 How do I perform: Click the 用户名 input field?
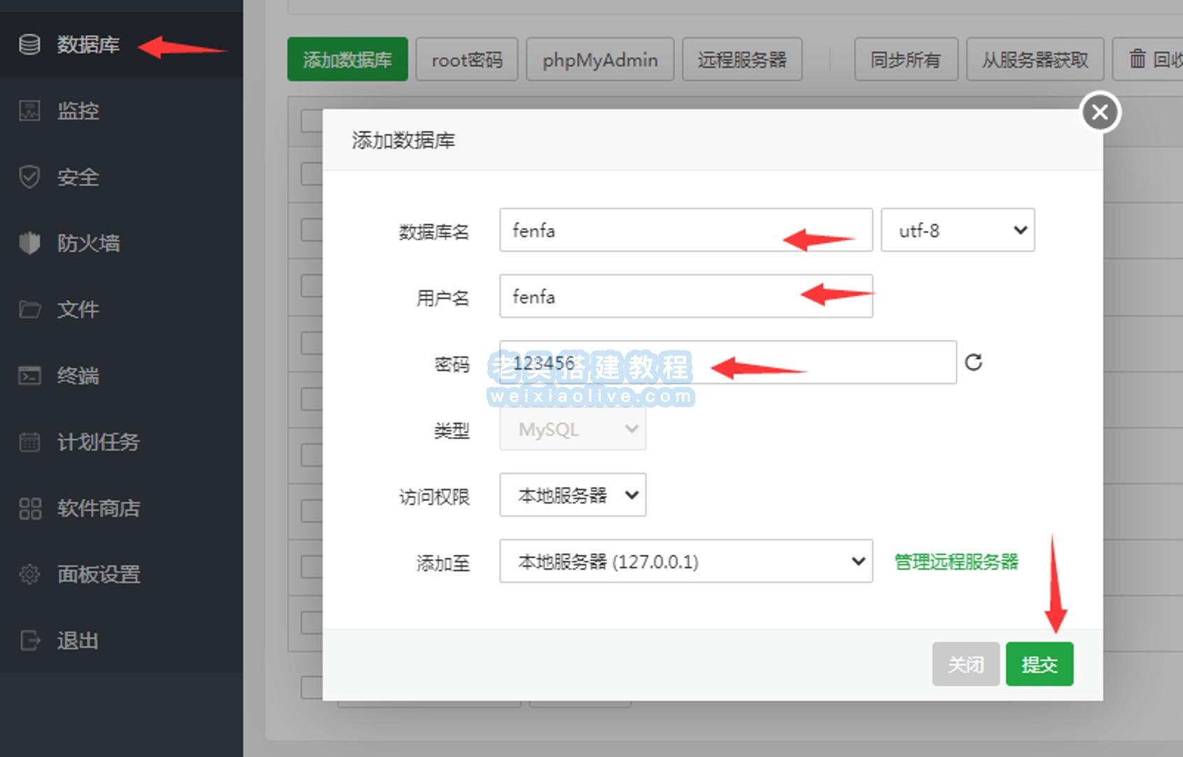(x=686, y=296)
